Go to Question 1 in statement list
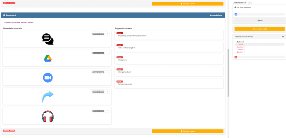286x138 pixels. (x=240, y=44)
